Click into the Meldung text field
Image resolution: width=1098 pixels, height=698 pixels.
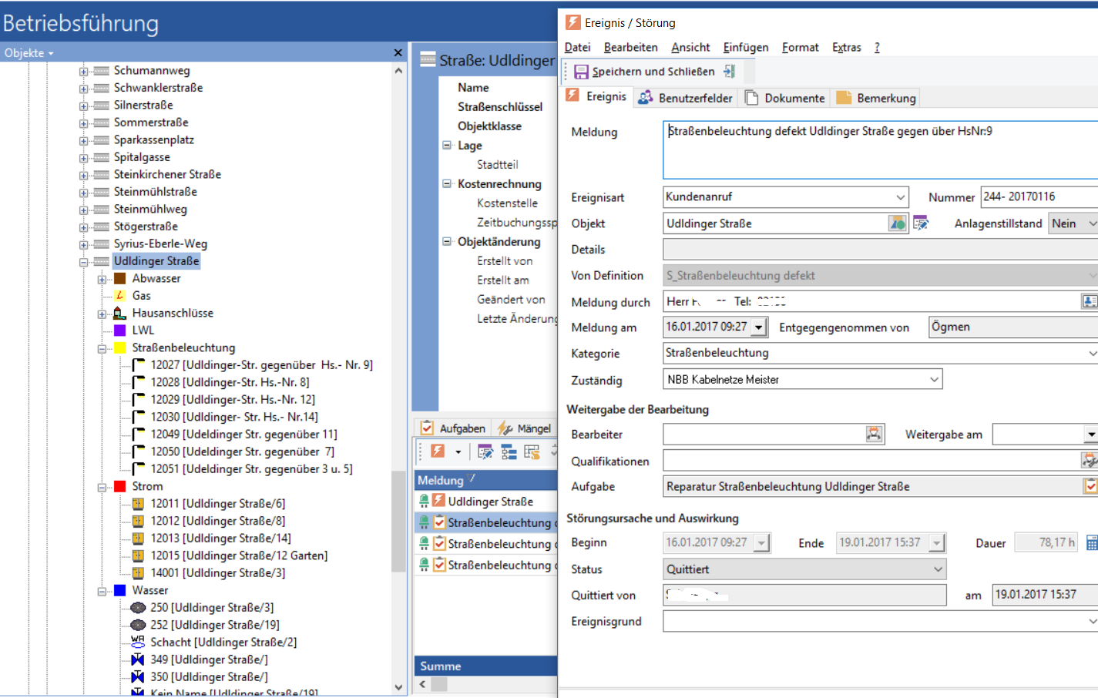[x=878, y=150]
